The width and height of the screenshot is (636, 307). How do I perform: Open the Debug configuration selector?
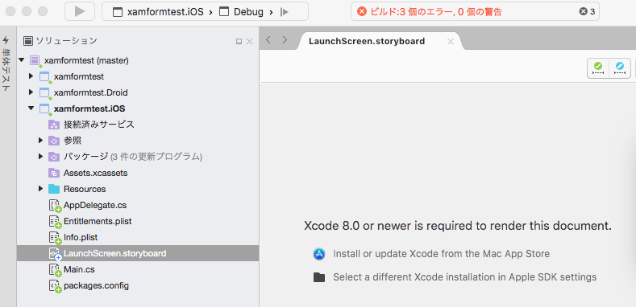click(x=241, y=12)
